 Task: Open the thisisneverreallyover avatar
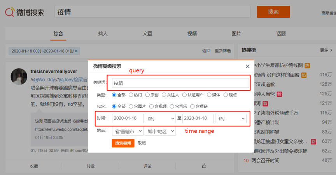[19, 77]
